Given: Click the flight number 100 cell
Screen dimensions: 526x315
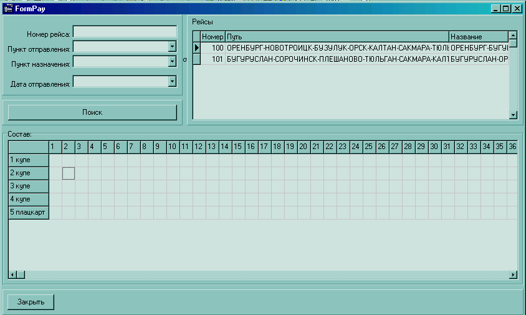Looking at the screenshot, I should 213,48.
